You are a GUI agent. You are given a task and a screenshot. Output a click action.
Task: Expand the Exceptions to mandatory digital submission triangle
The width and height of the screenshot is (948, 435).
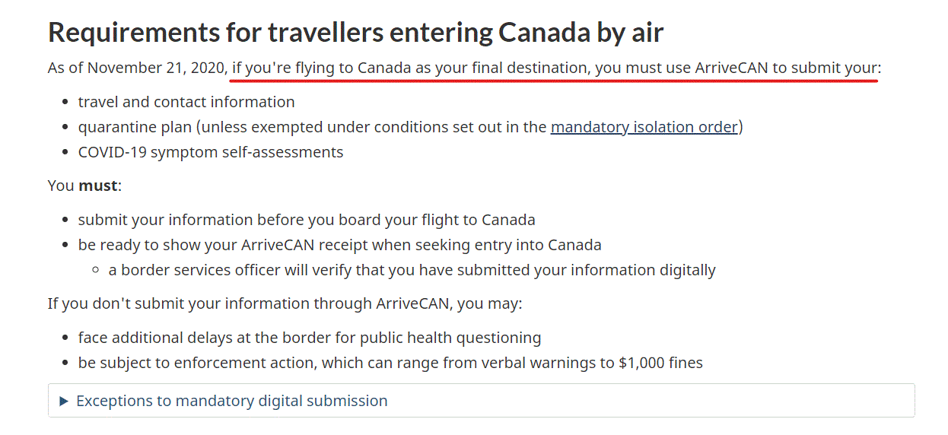tap(64, 401)
